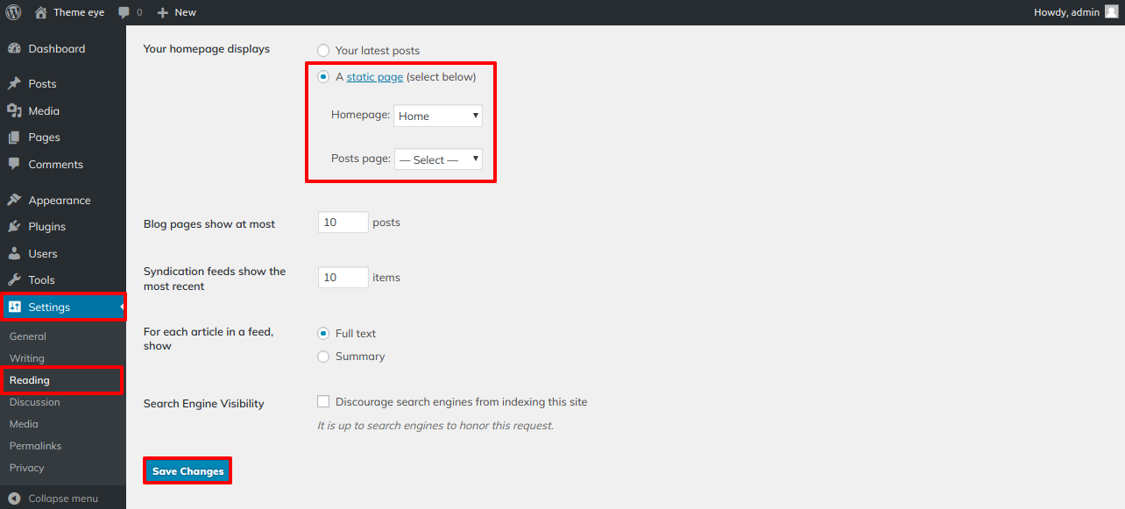1125x509 pixels.
Task: Enable discourage search engines checkbox
Action: point(323,402)
